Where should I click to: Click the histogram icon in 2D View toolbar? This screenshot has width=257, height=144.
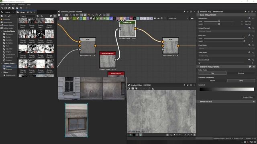click(153, 88)
